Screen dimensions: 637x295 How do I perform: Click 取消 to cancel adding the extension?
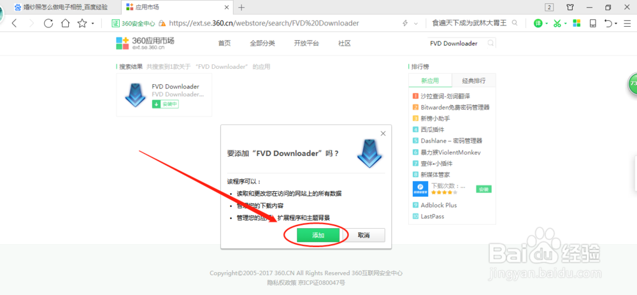click(x=364, y=235)
